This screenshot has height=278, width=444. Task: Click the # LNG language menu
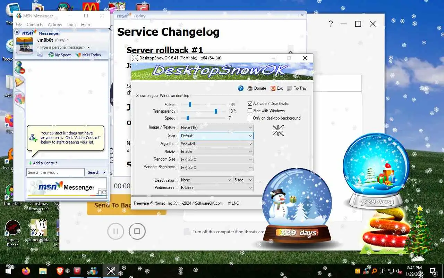233,203
